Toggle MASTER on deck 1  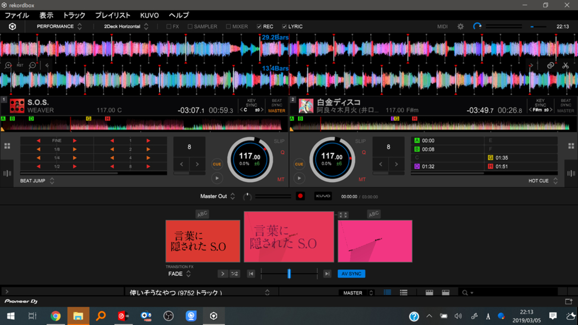[277, 111]
